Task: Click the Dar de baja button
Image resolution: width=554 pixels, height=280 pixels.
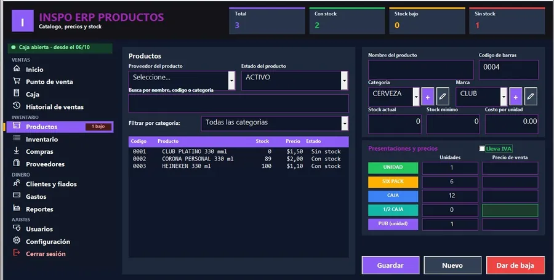Action: click(x=515, y=265)
